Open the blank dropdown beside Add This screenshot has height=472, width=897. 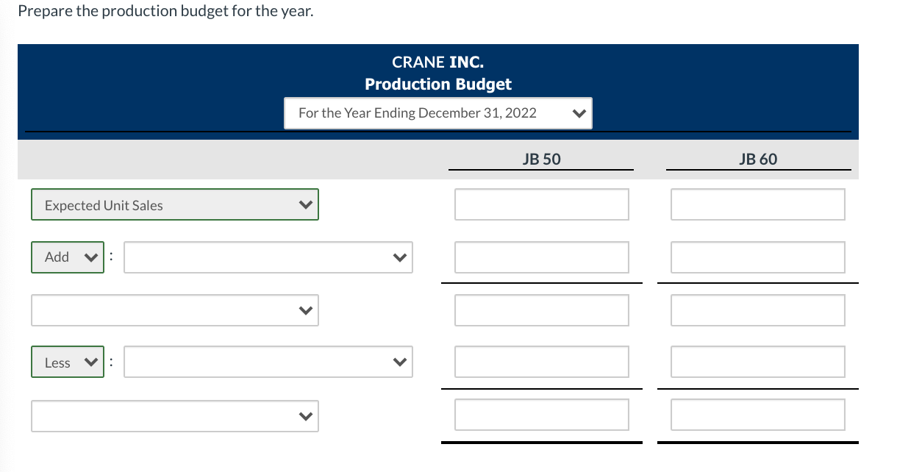(x=268, y=257)
